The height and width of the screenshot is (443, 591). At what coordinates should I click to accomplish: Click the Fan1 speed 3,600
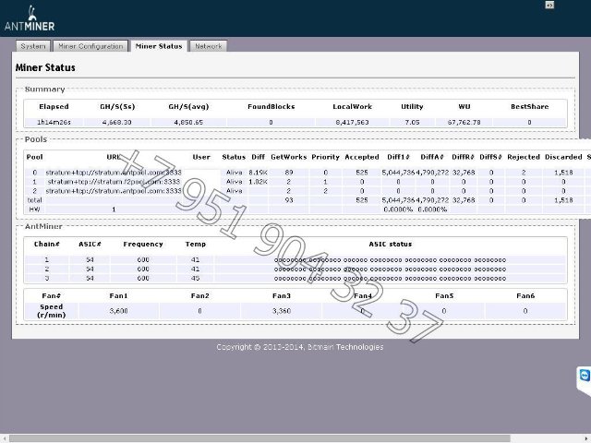[x=118, y=311]
